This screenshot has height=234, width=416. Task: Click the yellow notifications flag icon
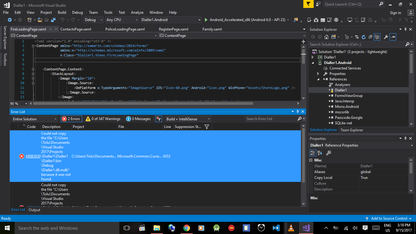(308, 4)
